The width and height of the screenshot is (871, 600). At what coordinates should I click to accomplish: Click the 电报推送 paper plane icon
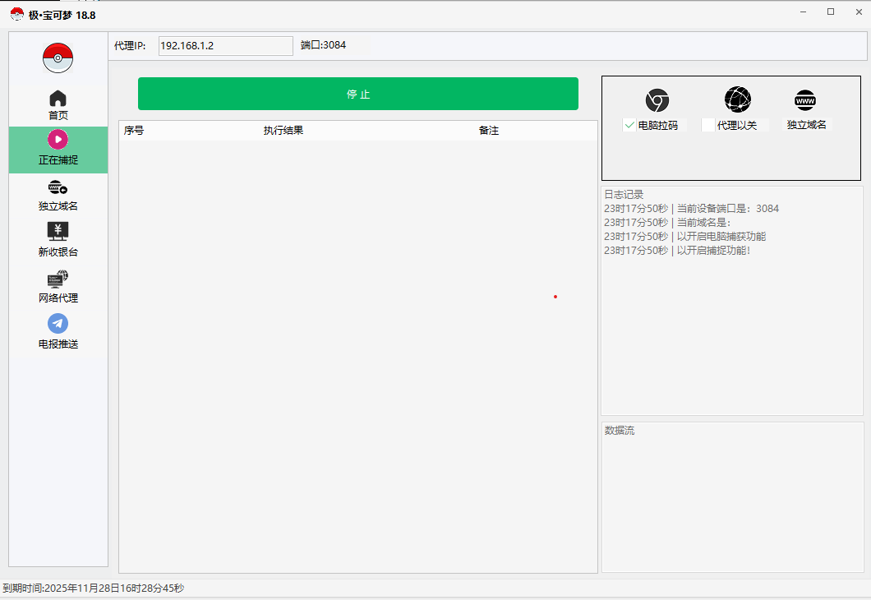tap(58, 324)
